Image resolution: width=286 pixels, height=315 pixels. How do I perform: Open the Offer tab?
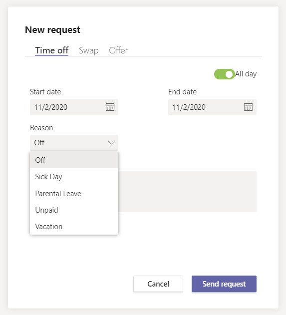[118, 50]
